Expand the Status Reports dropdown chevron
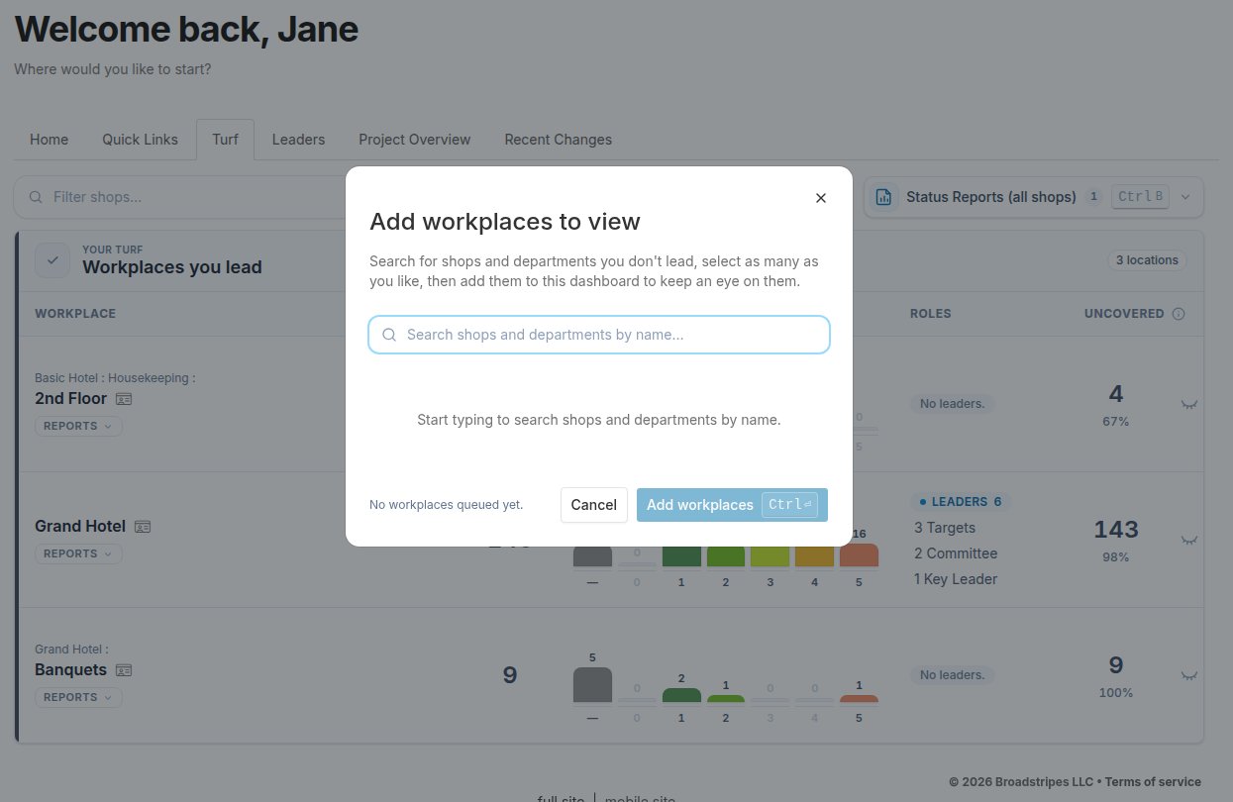1233x802 pixels. tap(1185, 197)
